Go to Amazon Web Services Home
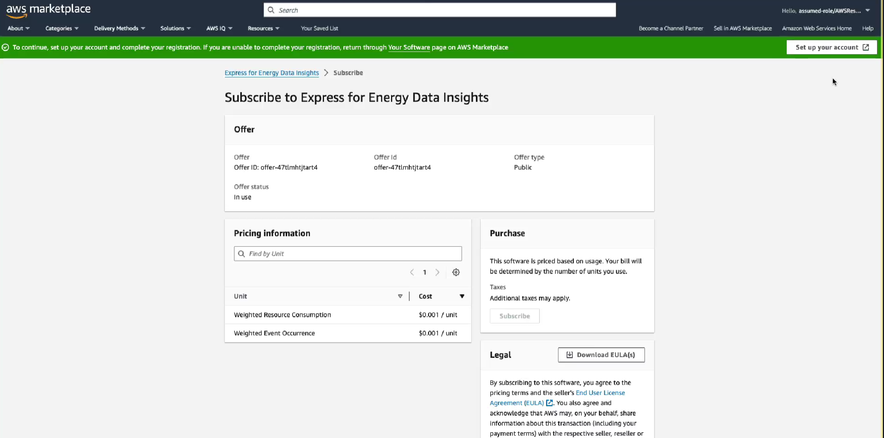884x438 pixels. (817, 28)
